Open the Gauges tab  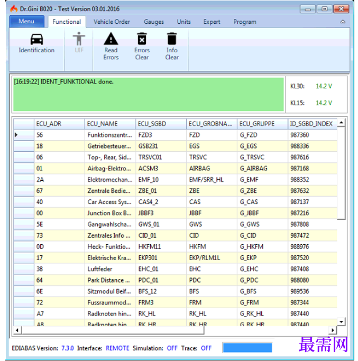point(154,22)
